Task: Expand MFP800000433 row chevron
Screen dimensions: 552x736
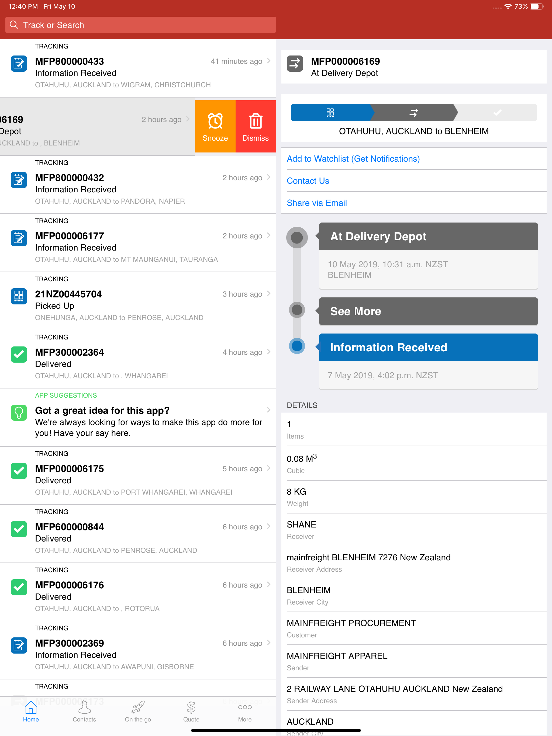Action: [269, 61]
